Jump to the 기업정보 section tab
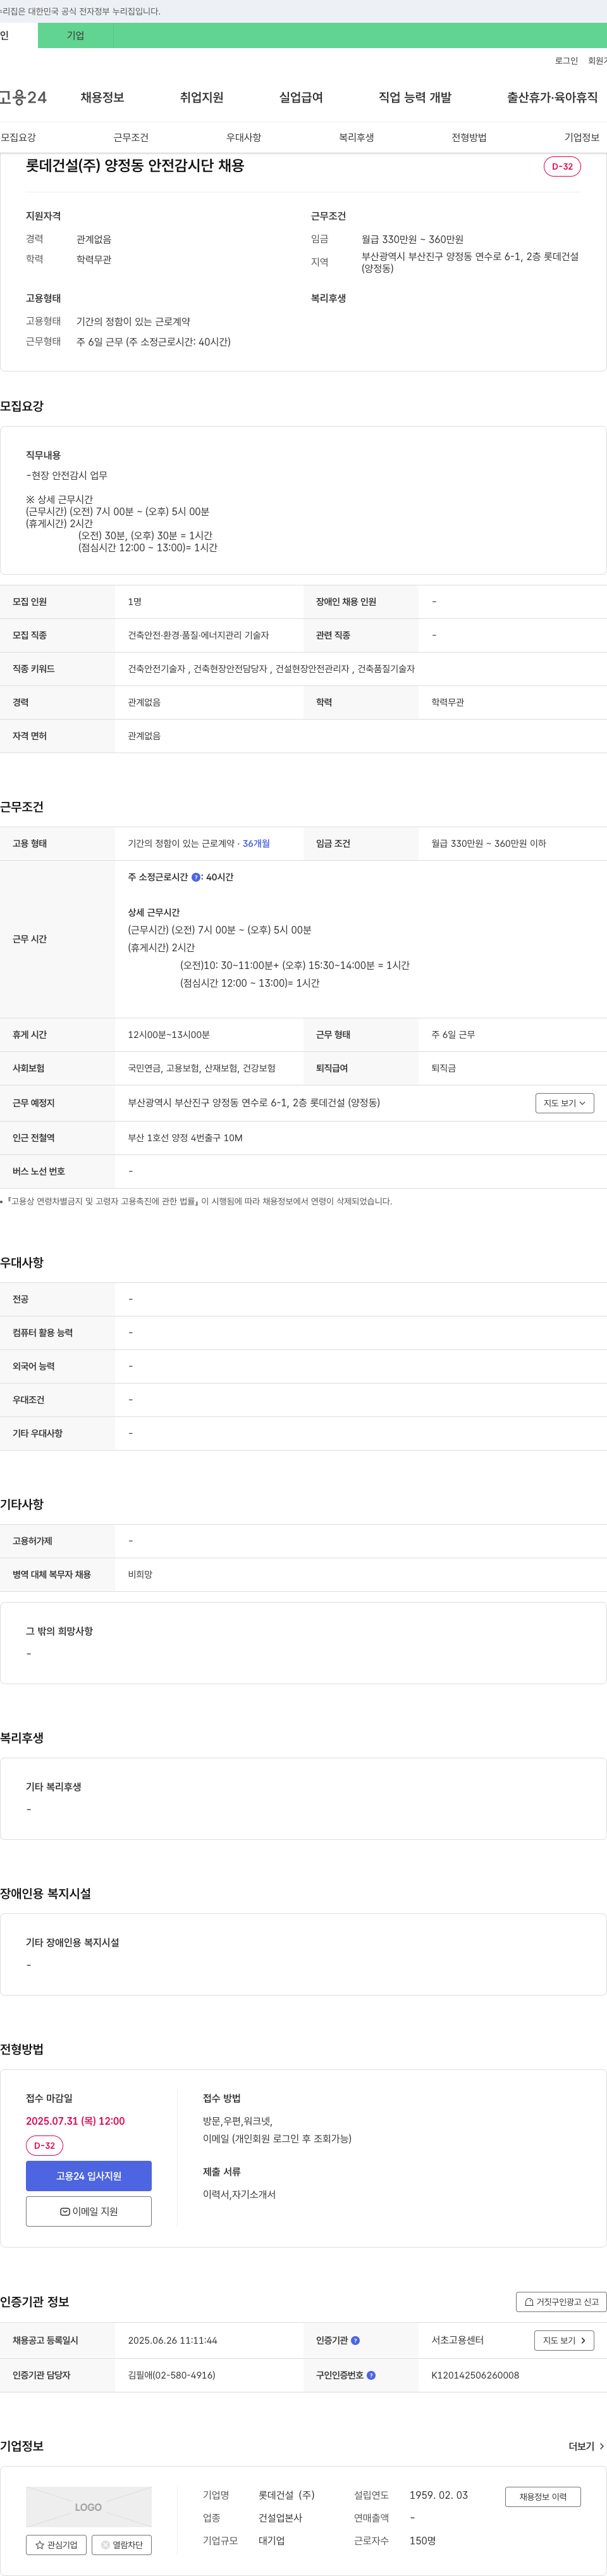 [582, 137]
